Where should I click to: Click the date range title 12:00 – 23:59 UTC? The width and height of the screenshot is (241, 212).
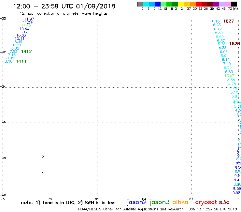[64, 7]
